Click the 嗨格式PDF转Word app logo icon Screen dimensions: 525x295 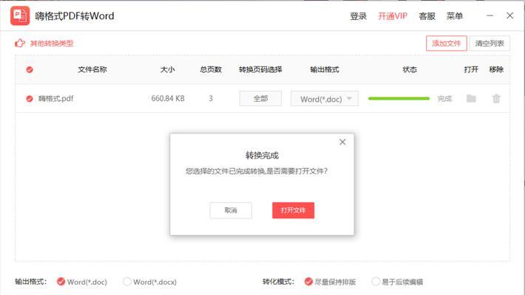20,15
